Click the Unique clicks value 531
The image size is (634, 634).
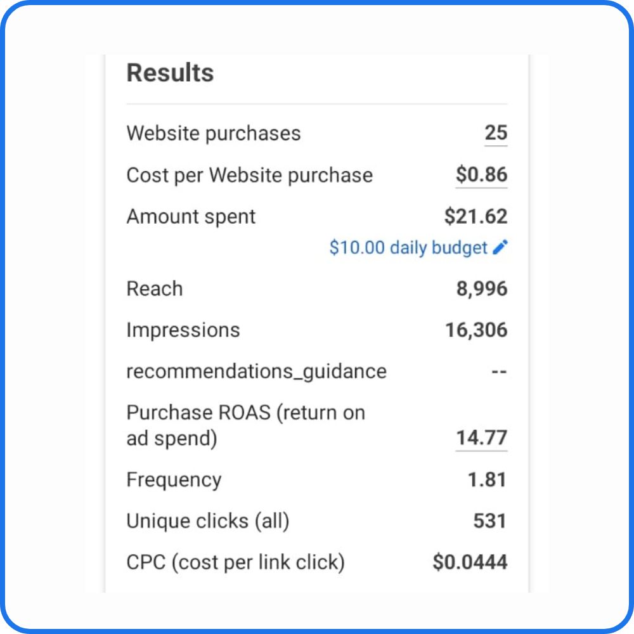(489, 521)
